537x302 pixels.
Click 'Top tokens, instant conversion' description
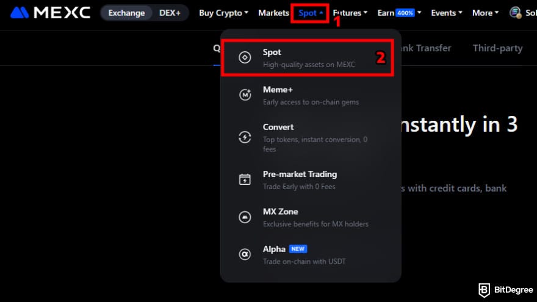tap(315, 144)
